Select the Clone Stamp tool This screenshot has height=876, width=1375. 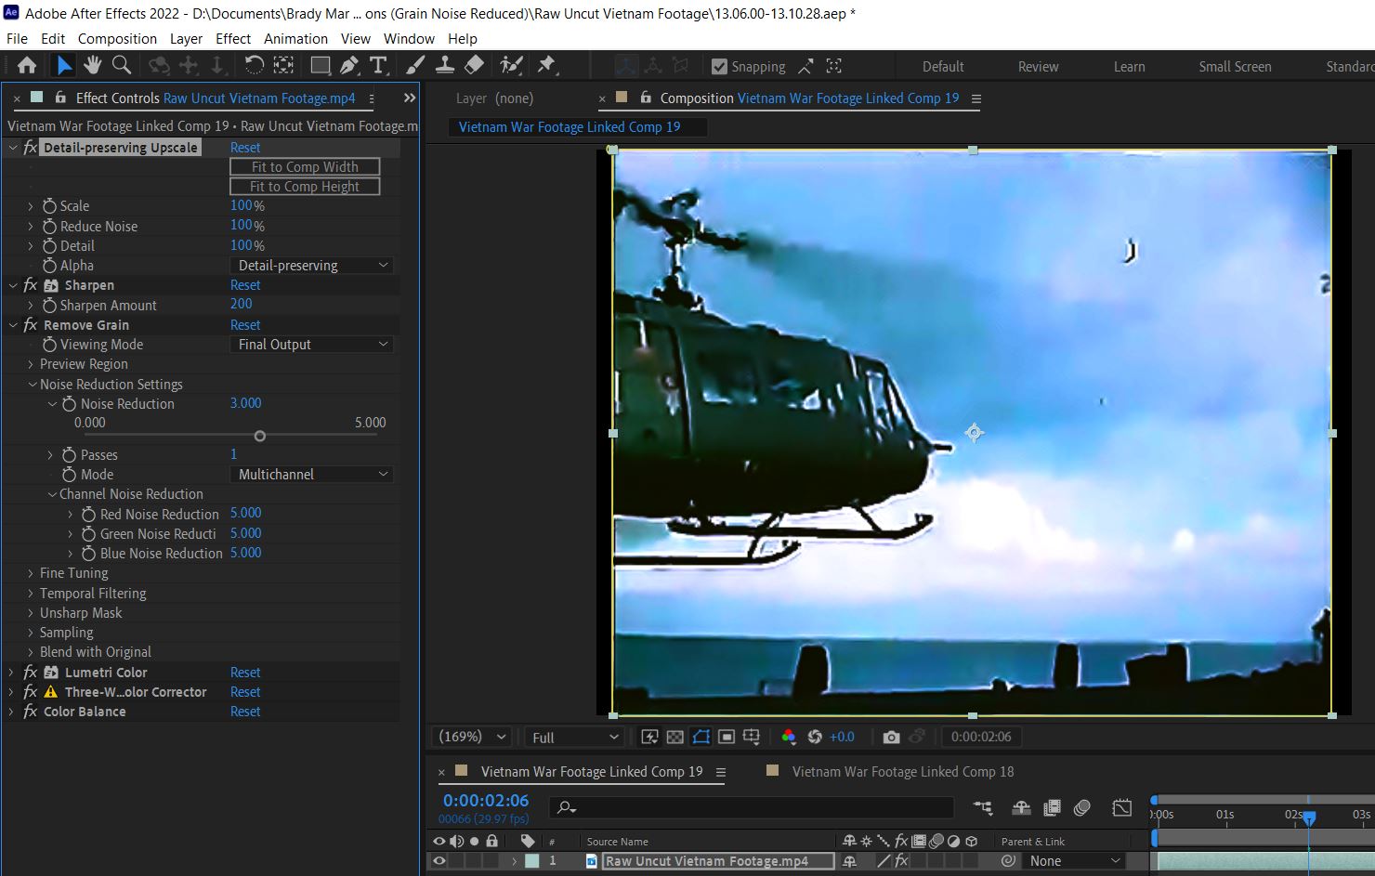(445, 65)
